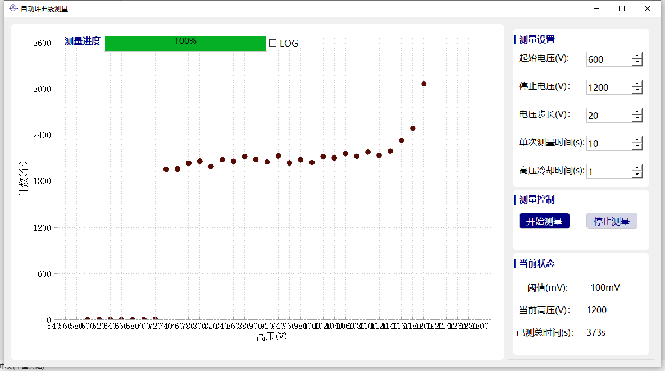Stop measurement with 停止测量 button
Image resolution: width=665 pixels, height=371 pixels.
(612, 221)
